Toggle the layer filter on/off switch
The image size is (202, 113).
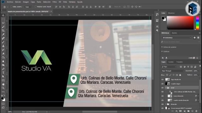[200, 66]
